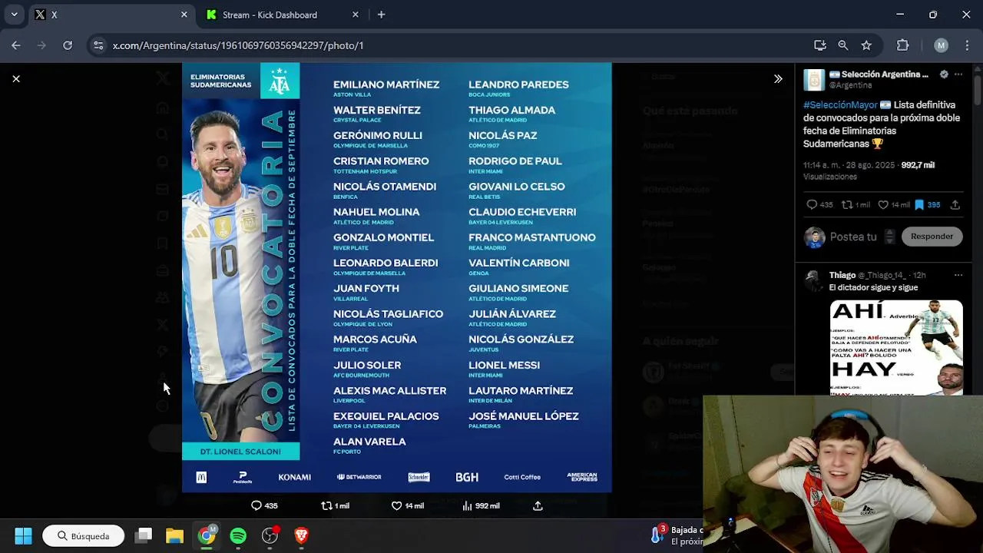Reload the current page

coord(68,45)
